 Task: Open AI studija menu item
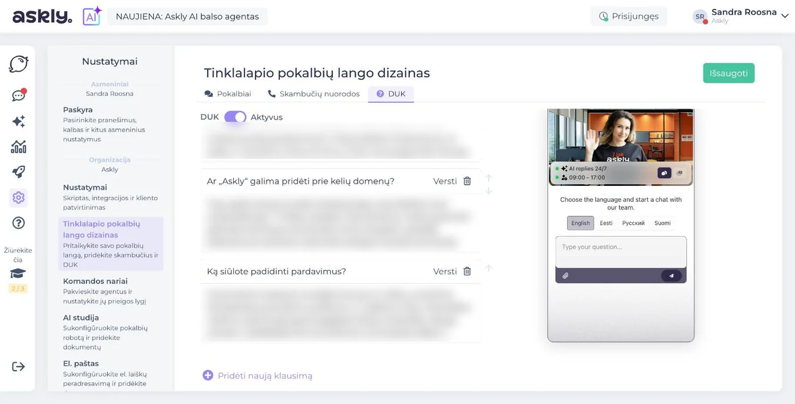click(110, 332)
